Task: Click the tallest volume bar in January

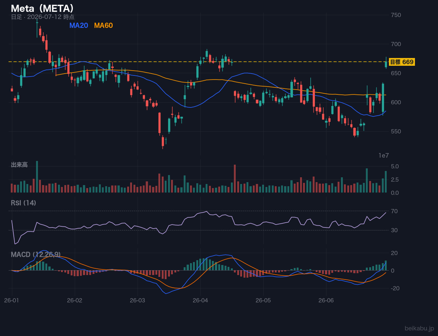Action: point(37,177)
